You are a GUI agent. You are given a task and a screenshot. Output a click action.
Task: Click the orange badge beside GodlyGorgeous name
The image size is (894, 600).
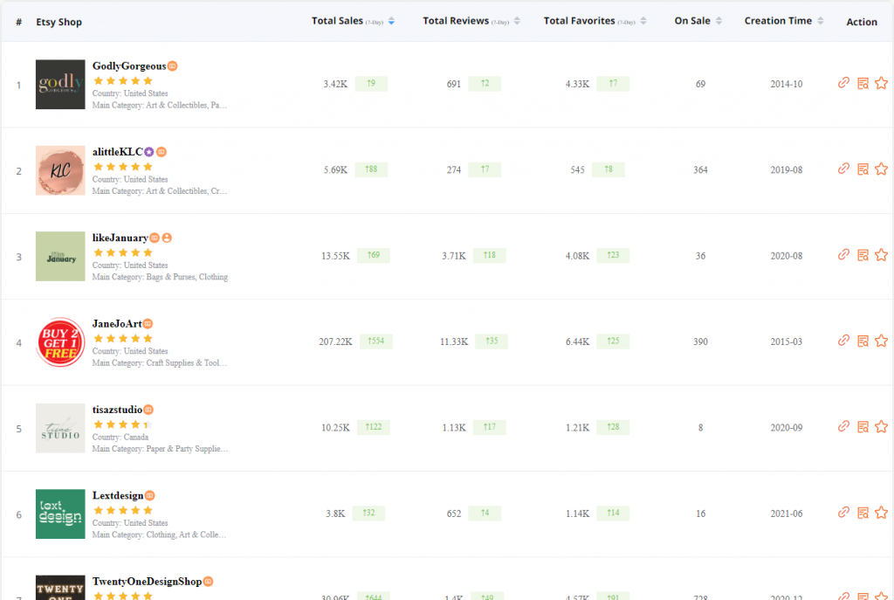tap(173, 66)
